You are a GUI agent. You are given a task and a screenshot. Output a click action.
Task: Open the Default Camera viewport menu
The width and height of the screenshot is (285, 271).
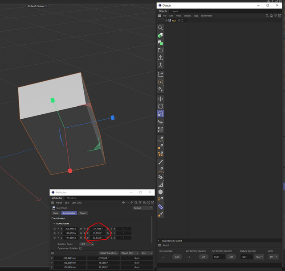(37, 6)
